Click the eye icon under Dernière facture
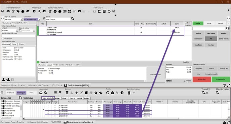The image size is (231, 124). point(8,11)
